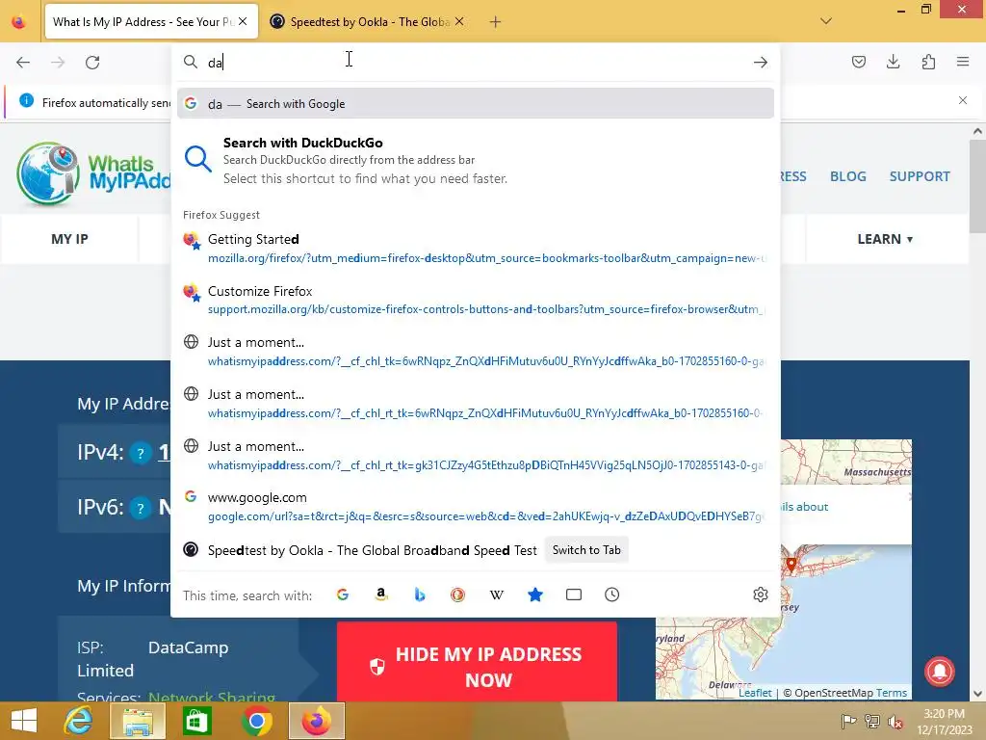Click the Network Sharing services link
The height and width of the screenshot is (740, 986).
[x=211, y=698]
